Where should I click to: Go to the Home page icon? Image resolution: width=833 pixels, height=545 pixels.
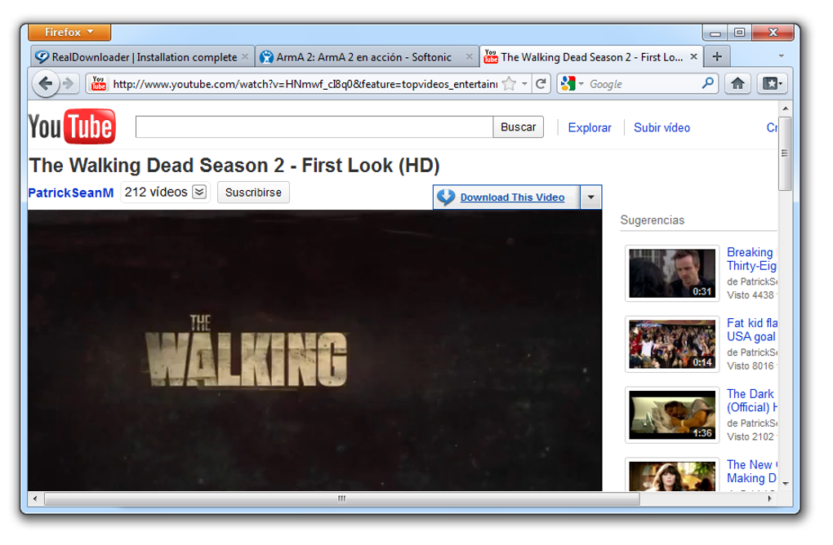click(737, 83)
